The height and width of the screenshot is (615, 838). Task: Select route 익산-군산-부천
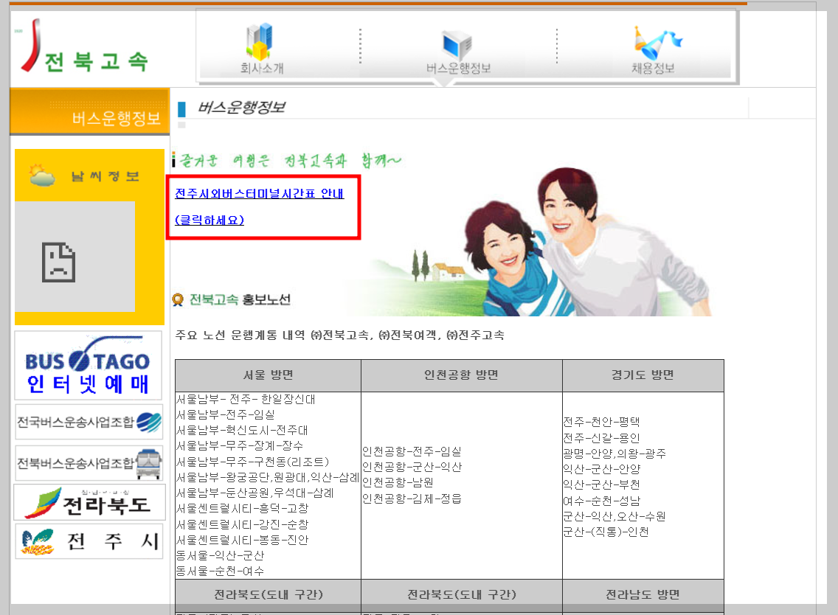coord(602,484)
